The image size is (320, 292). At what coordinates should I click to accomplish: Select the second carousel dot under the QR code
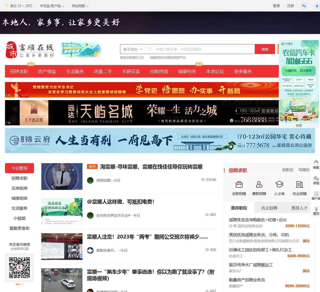pyautogui.click(x=21, y=284)
